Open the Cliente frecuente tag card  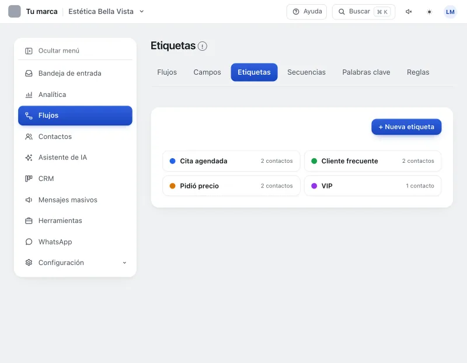[372, 161]
